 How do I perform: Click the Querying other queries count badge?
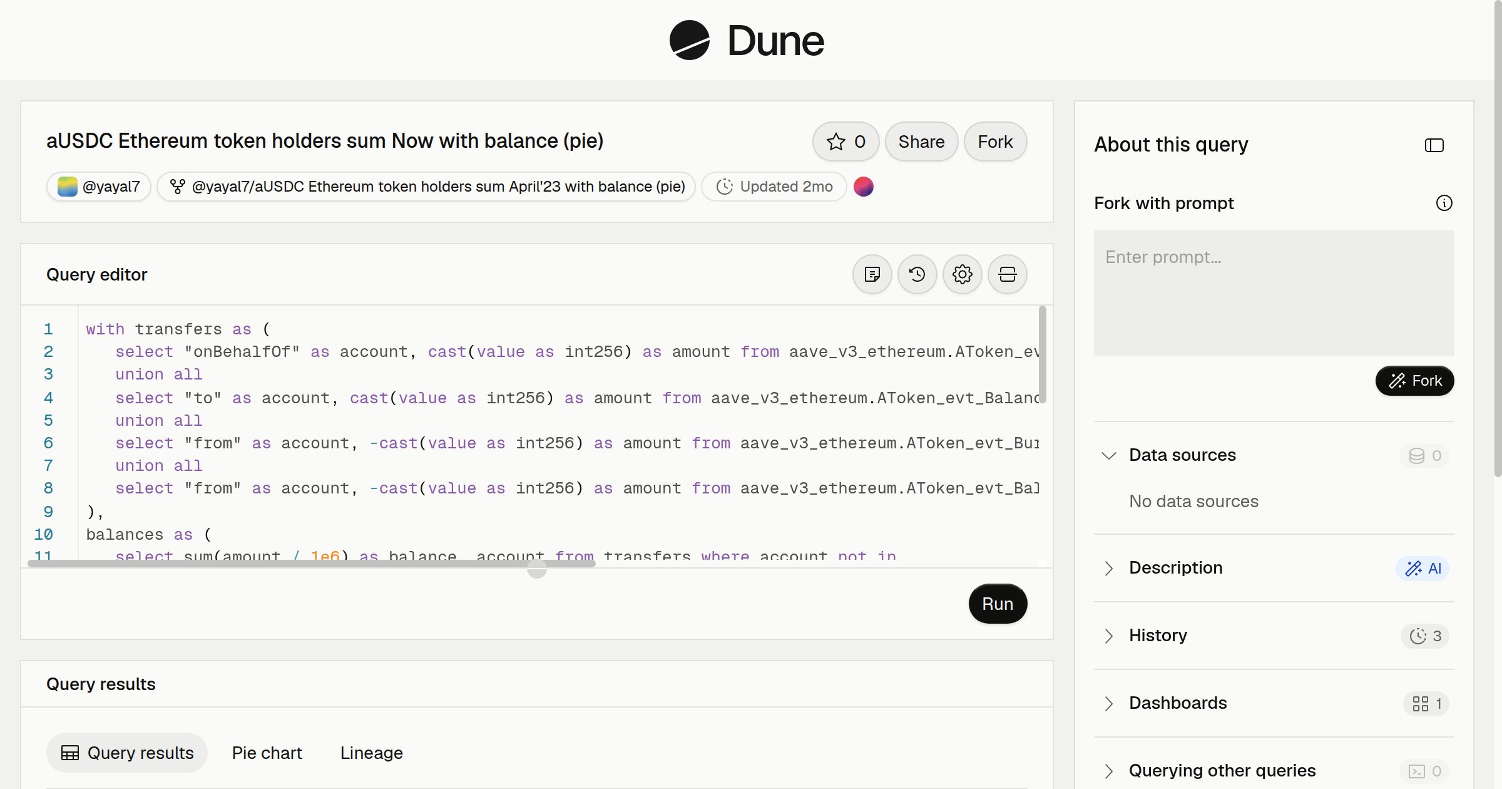click(1424, 771)
